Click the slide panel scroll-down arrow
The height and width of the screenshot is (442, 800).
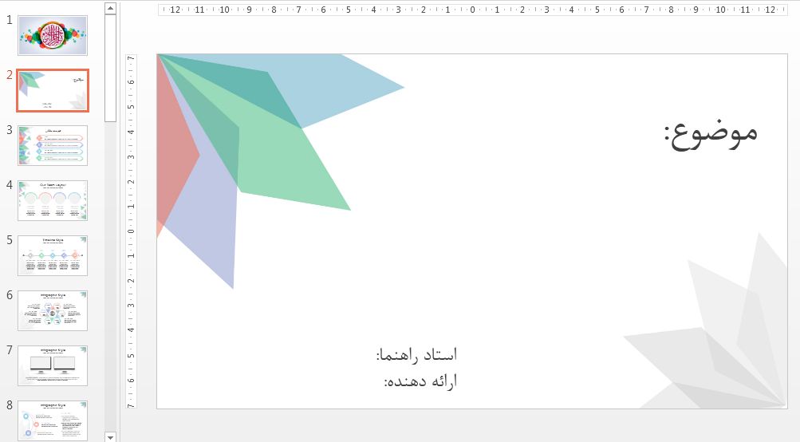(111, 436)
